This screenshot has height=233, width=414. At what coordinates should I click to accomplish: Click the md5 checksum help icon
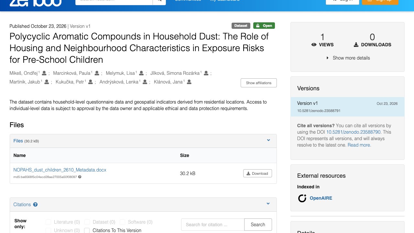click(80, 177)
